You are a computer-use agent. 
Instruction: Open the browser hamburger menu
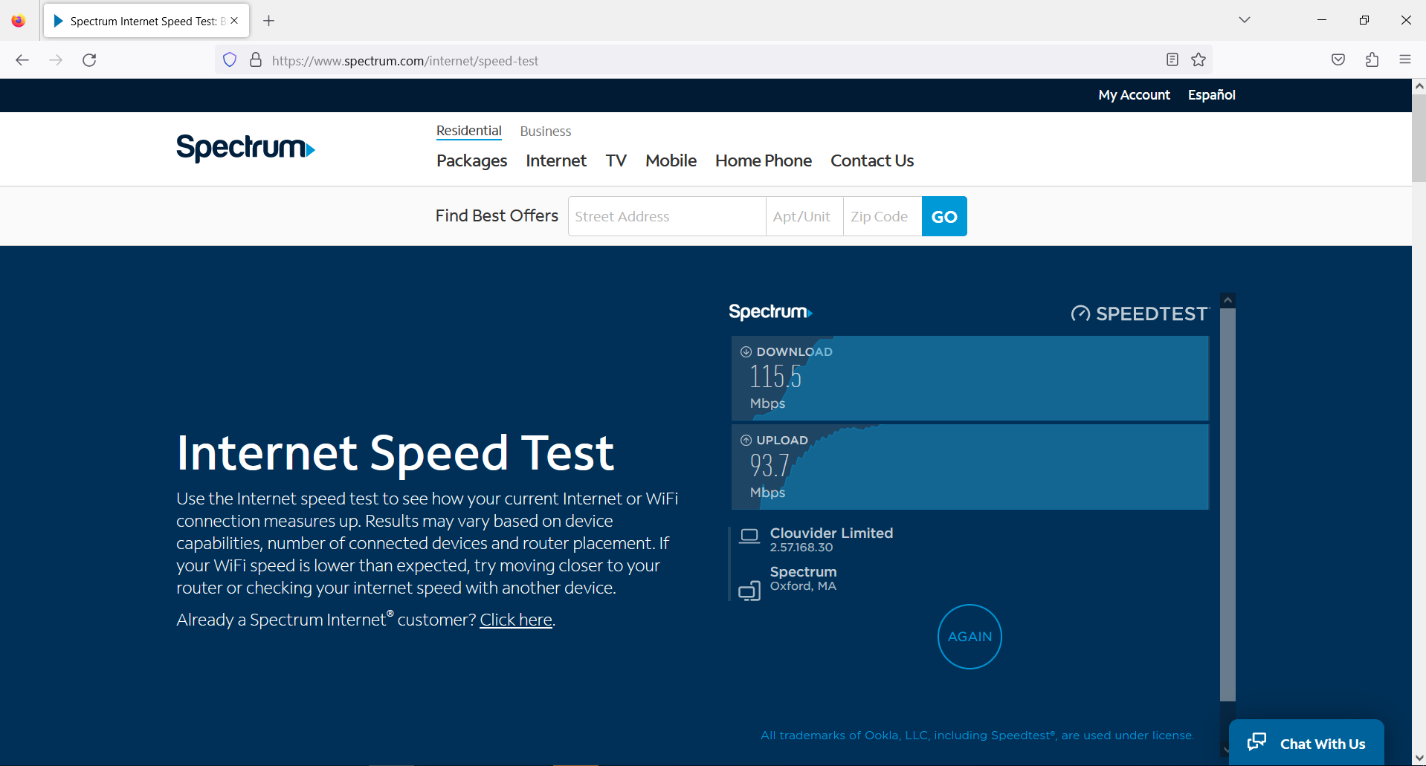click(x=1405, y=59)
